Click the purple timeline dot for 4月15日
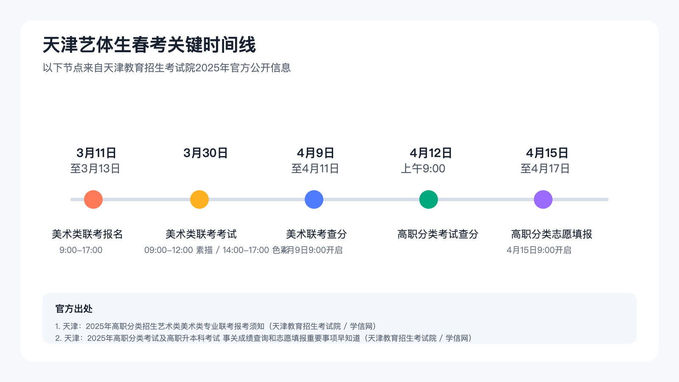 point(543,199)
